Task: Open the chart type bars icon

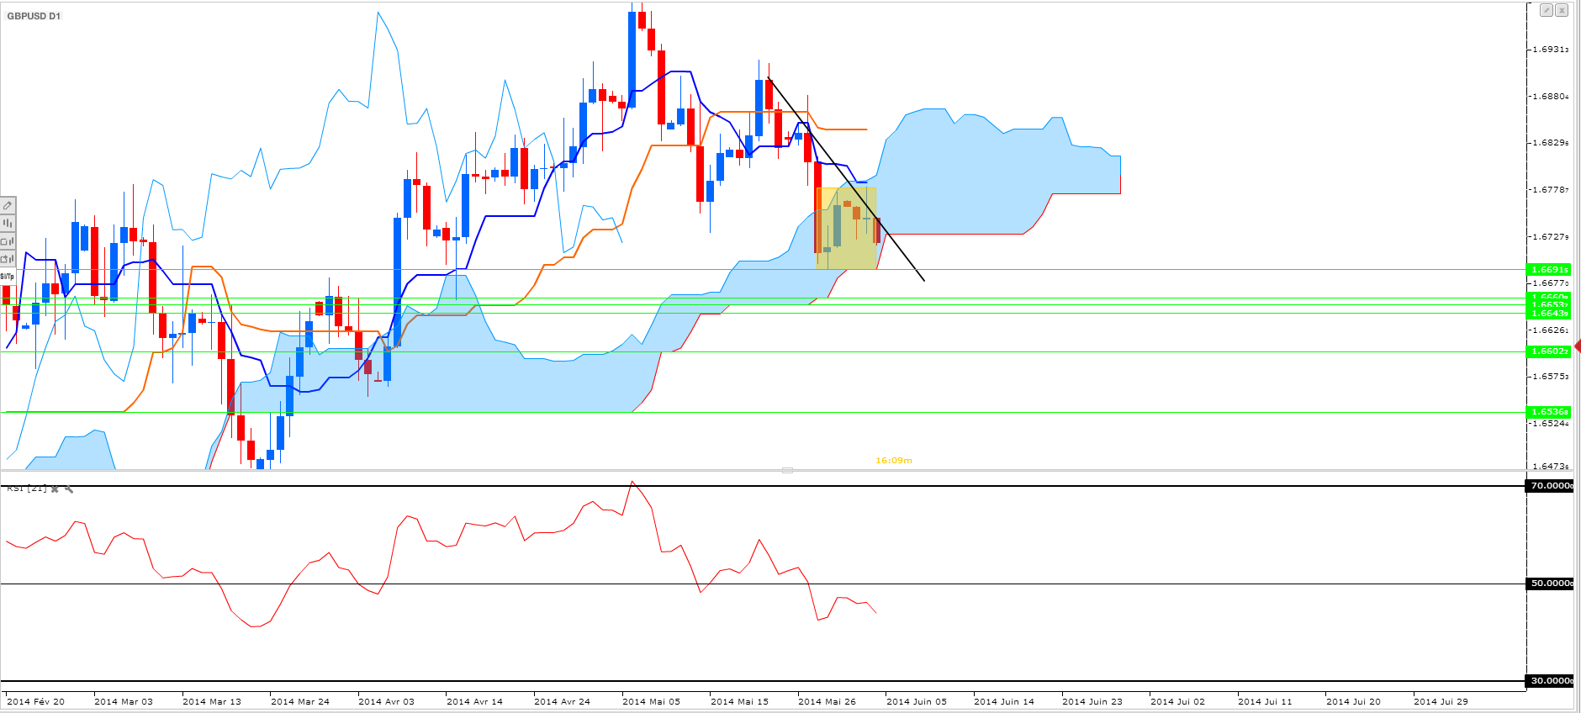Action: pos(8,223)
